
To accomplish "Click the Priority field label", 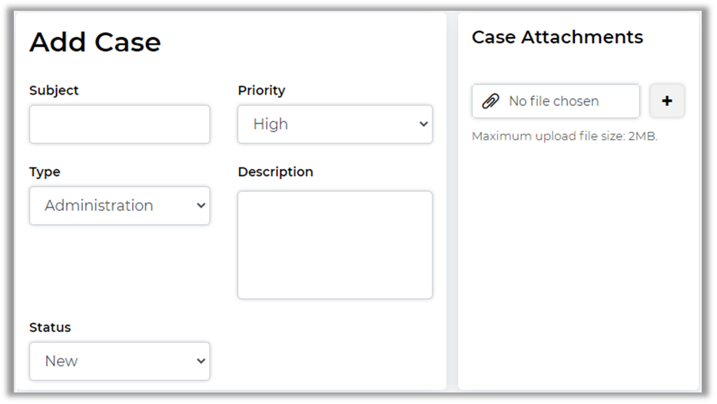I will click(x=261, y=91).
